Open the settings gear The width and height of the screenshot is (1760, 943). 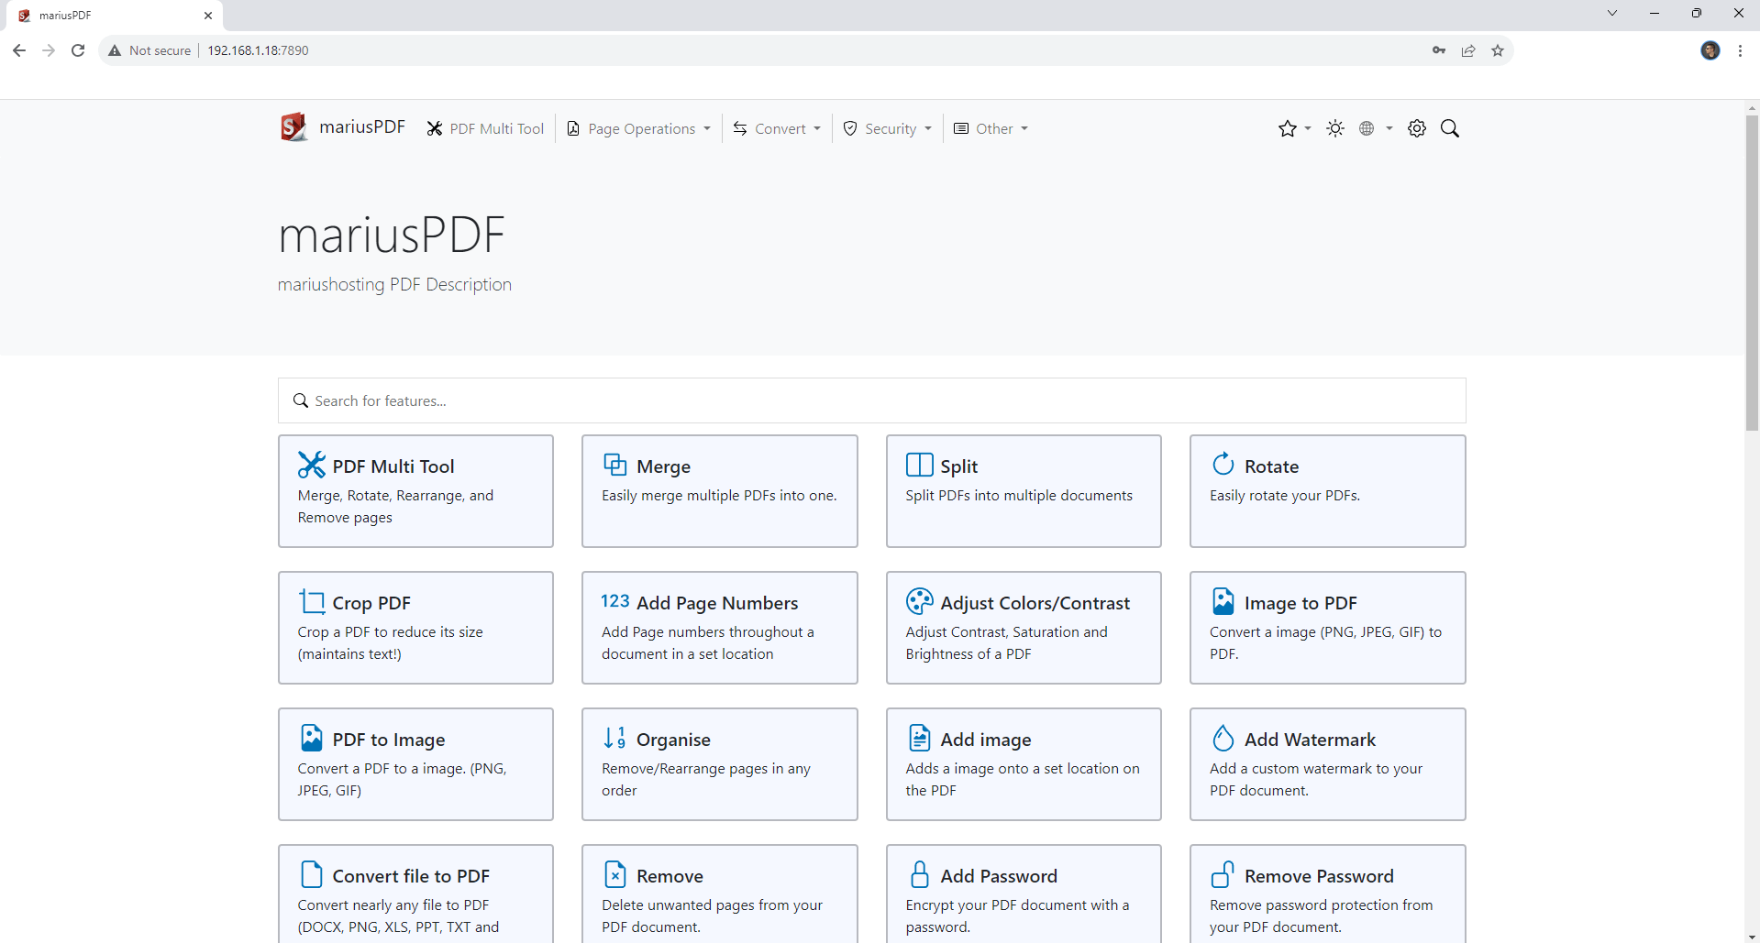coord(1416,128)
